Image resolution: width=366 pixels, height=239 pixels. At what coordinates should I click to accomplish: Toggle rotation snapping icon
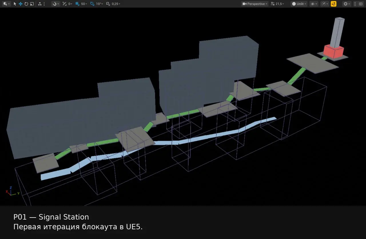(92, 4)
